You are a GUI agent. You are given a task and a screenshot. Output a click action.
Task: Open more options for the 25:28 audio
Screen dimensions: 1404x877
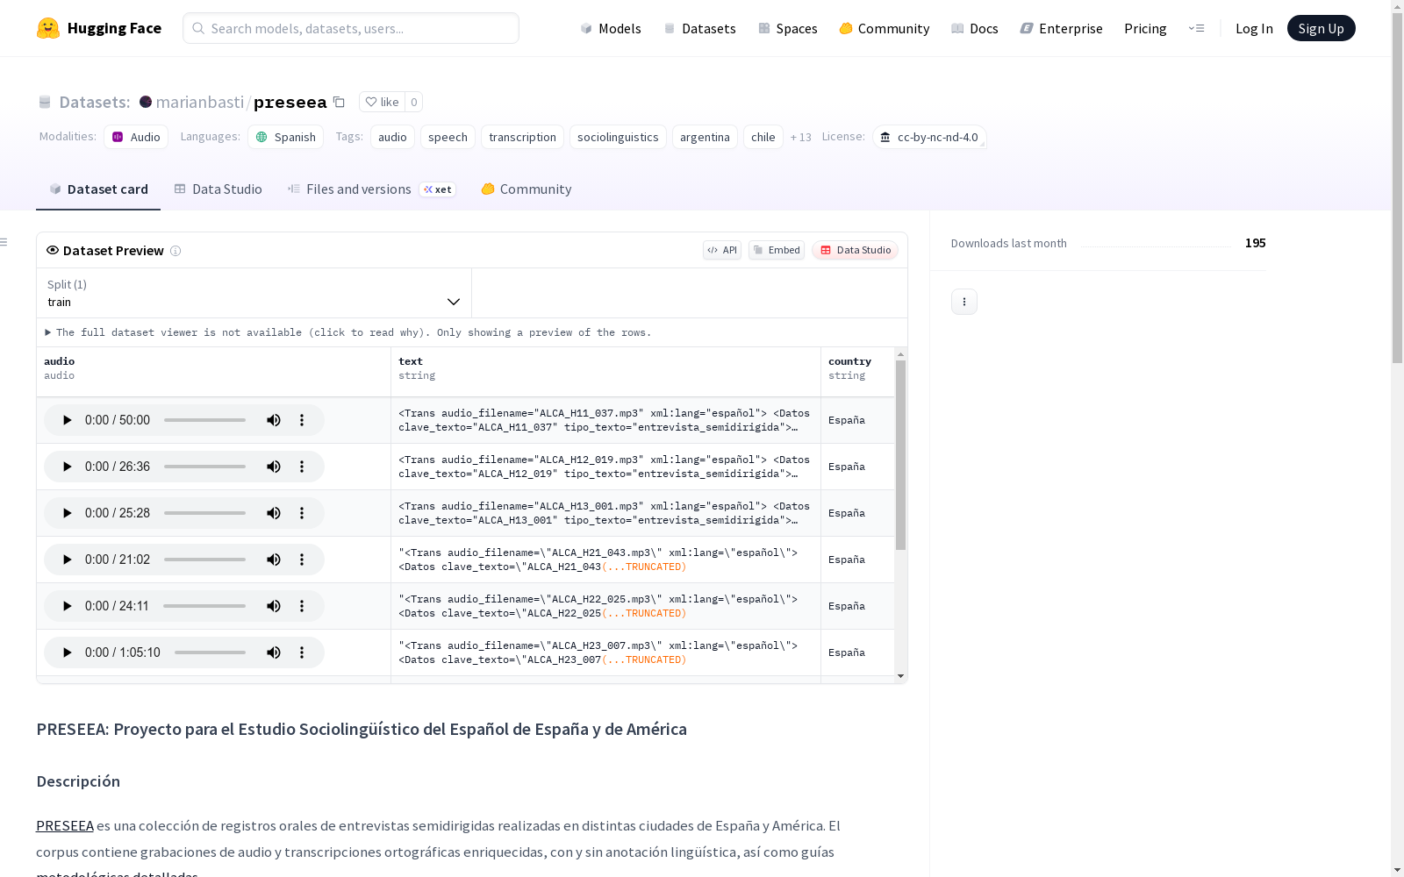pos(302,513)
